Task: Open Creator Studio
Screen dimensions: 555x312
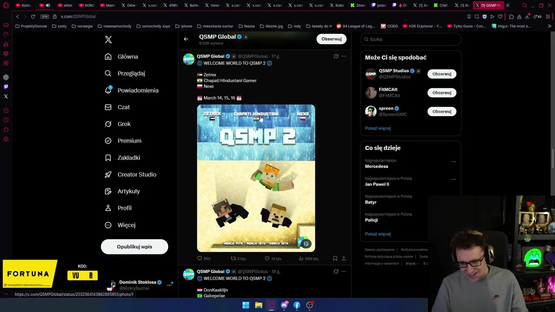Action: pos(131,175)
